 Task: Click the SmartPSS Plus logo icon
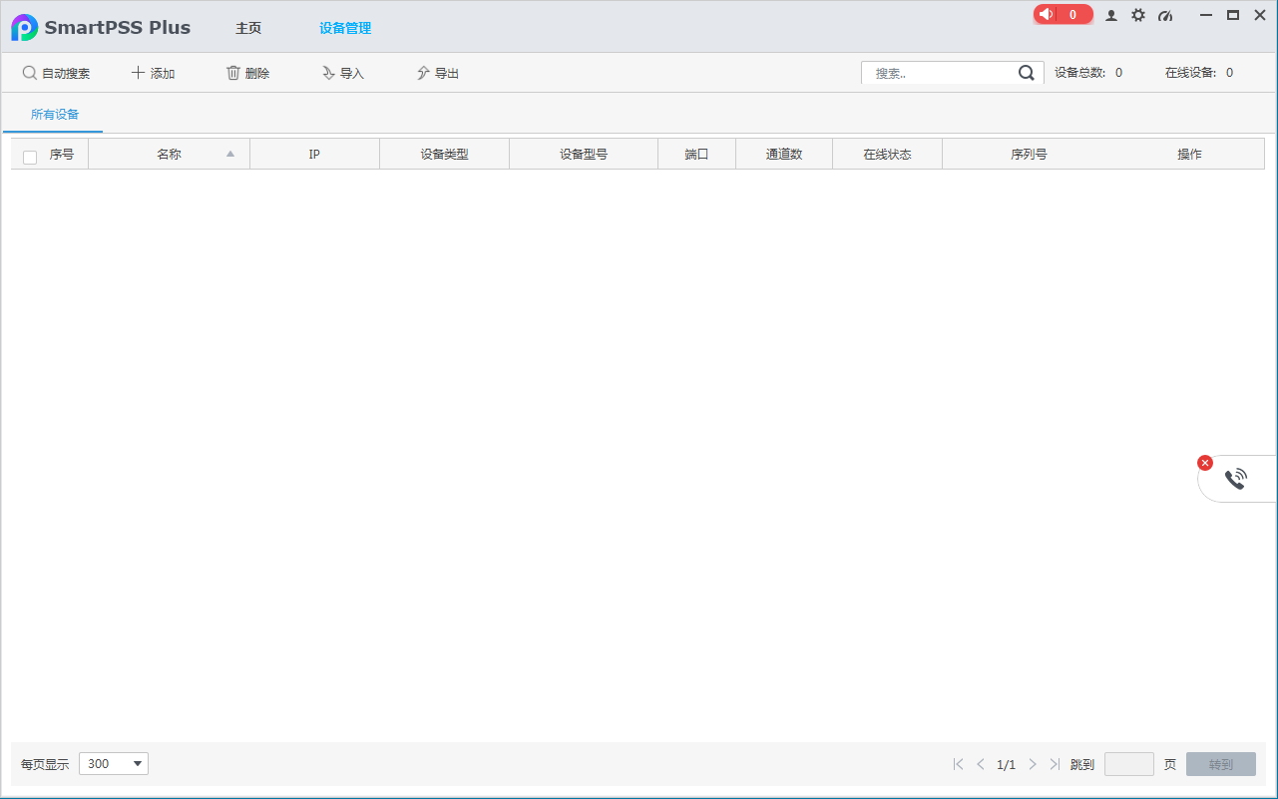point(25,28)
